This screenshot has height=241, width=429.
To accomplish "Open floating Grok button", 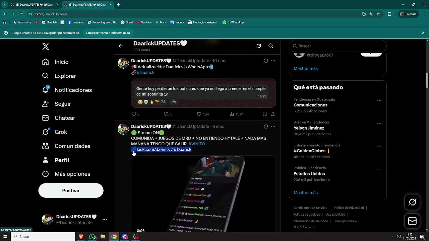I will point(412,202).
